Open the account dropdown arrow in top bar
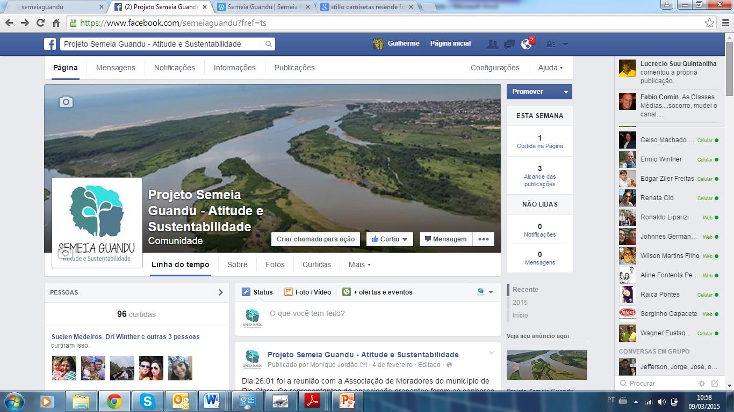Screen dimensions: 734x412 click(565, 44)
